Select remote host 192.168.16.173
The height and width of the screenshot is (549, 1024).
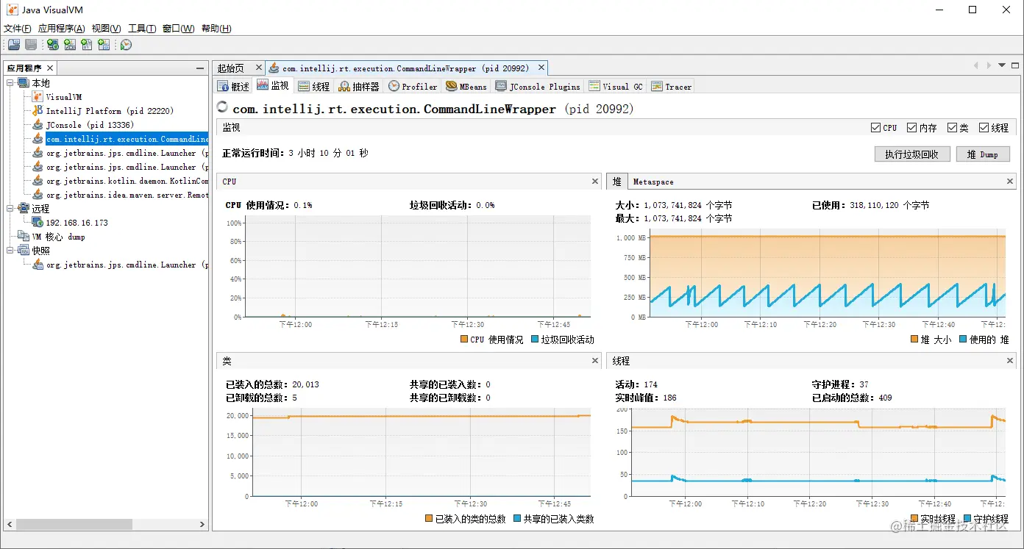coord(77,223)
